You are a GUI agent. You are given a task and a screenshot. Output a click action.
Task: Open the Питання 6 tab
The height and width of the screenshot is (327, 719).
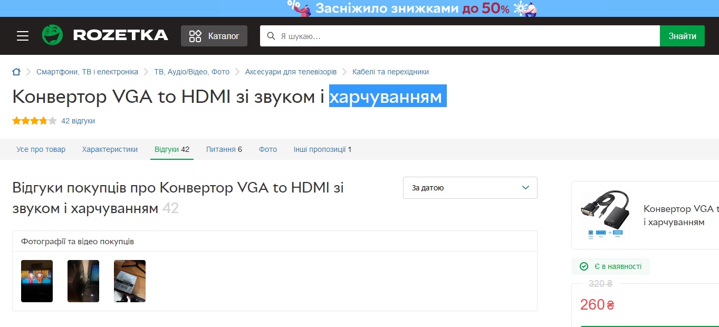coord(224,149)
